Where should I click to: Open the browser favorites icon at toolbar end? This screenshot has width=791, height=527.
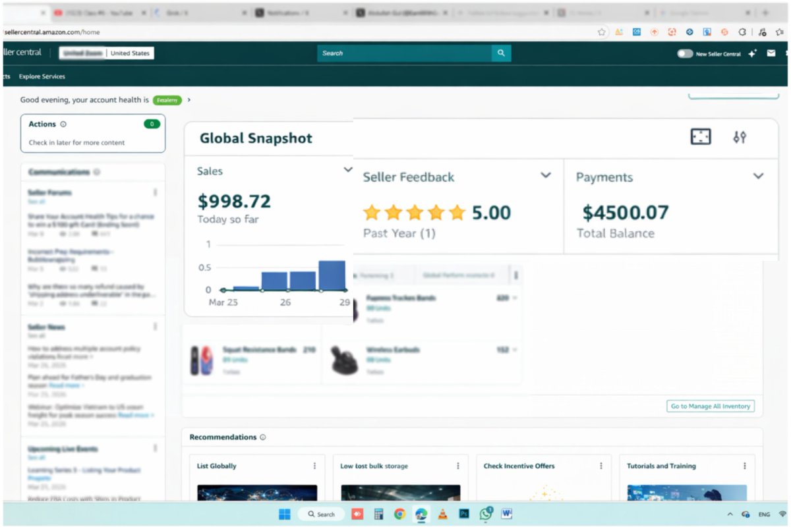click(781, 32)
